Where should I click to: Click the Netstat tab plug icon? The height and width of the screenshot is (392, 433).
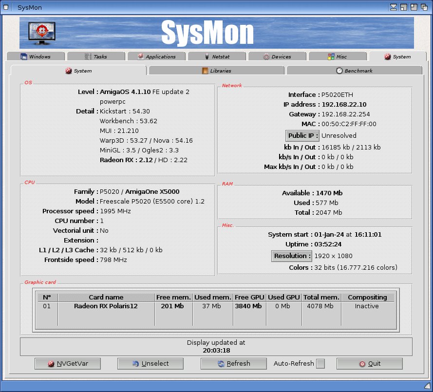pyautogui.click(x=207, y=56)
